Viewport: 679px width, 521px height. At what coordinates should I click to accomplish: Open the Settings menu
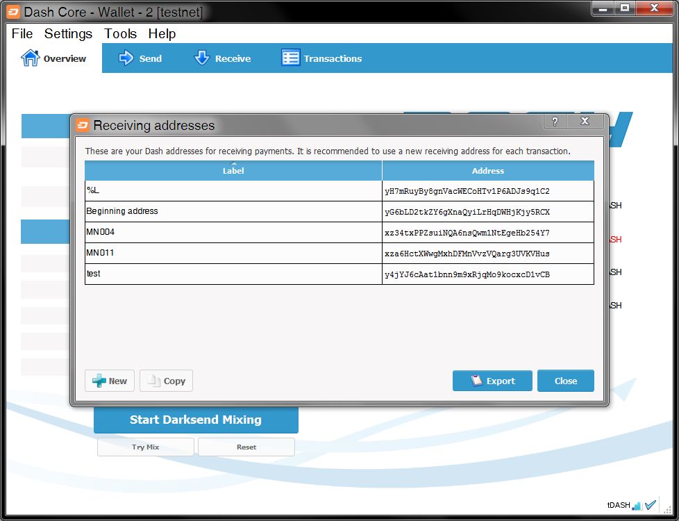(68, 33)
